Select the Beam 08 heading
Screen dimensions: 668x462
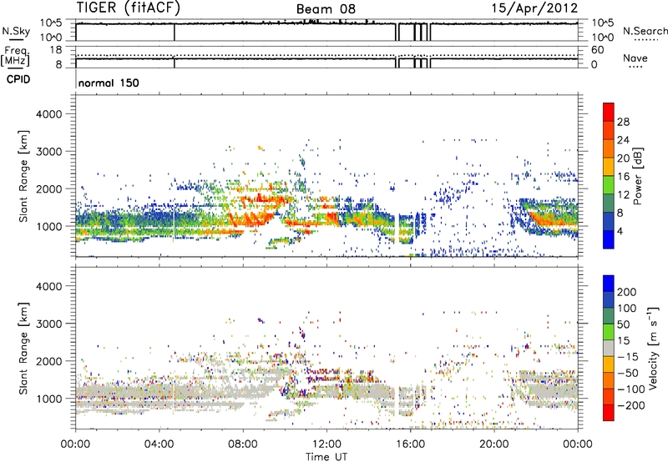(326, 9)
